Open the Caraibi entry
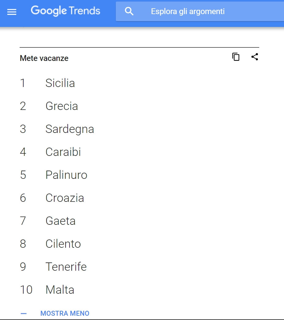The height and width of the screenshot is (320, 284). point(63,152)
